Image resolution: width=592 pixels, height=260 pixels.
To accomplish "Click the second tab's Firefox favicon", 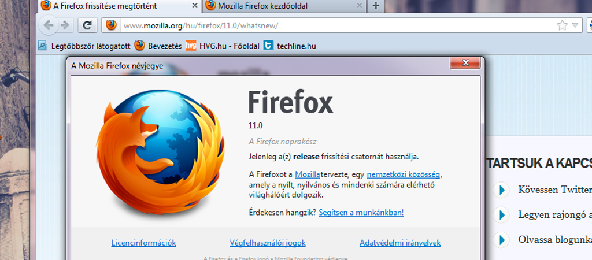I will click(x=211, y=5).
